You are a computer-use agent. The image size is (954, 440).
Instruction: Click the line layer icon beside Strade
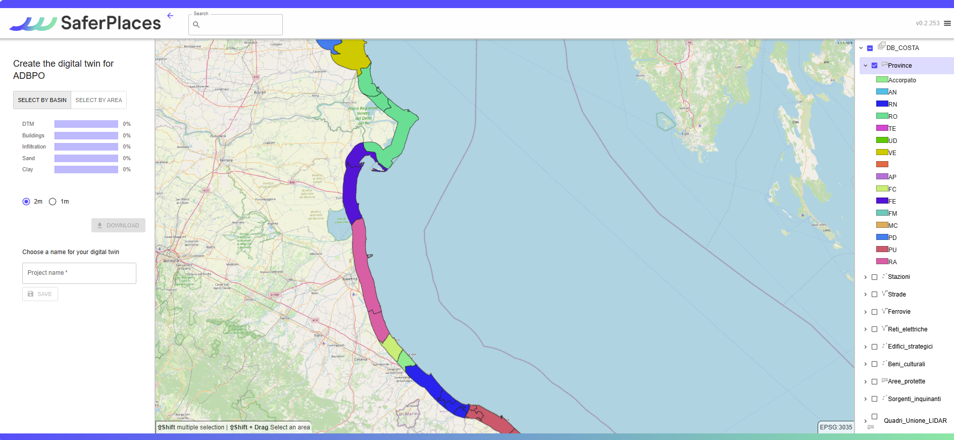coord(884,294)
